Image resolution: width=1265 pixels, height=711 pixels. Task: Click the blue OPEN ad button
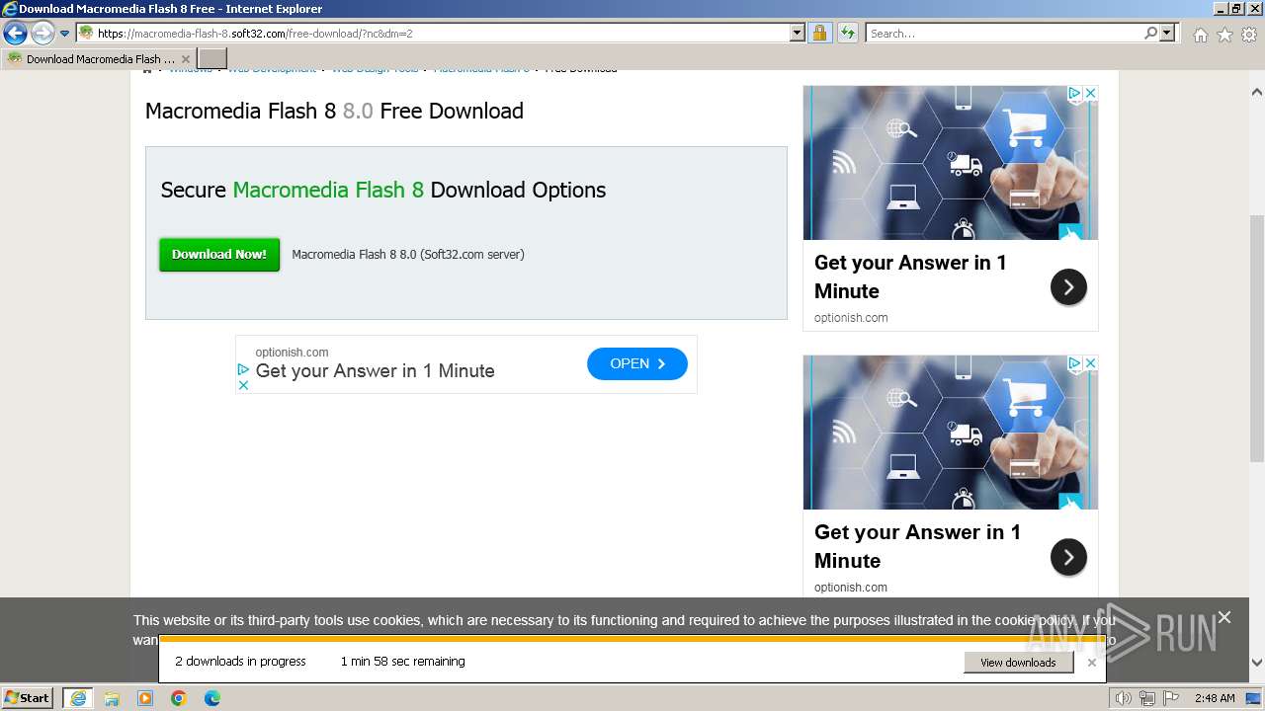click(x=637, y=363)
